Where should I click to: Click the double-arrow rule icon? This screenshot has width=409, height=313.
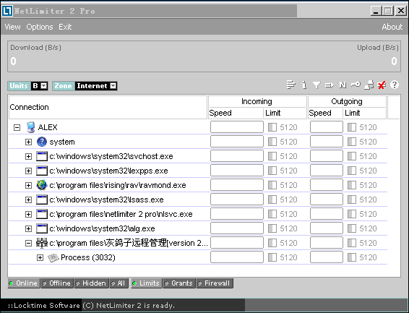330,85
